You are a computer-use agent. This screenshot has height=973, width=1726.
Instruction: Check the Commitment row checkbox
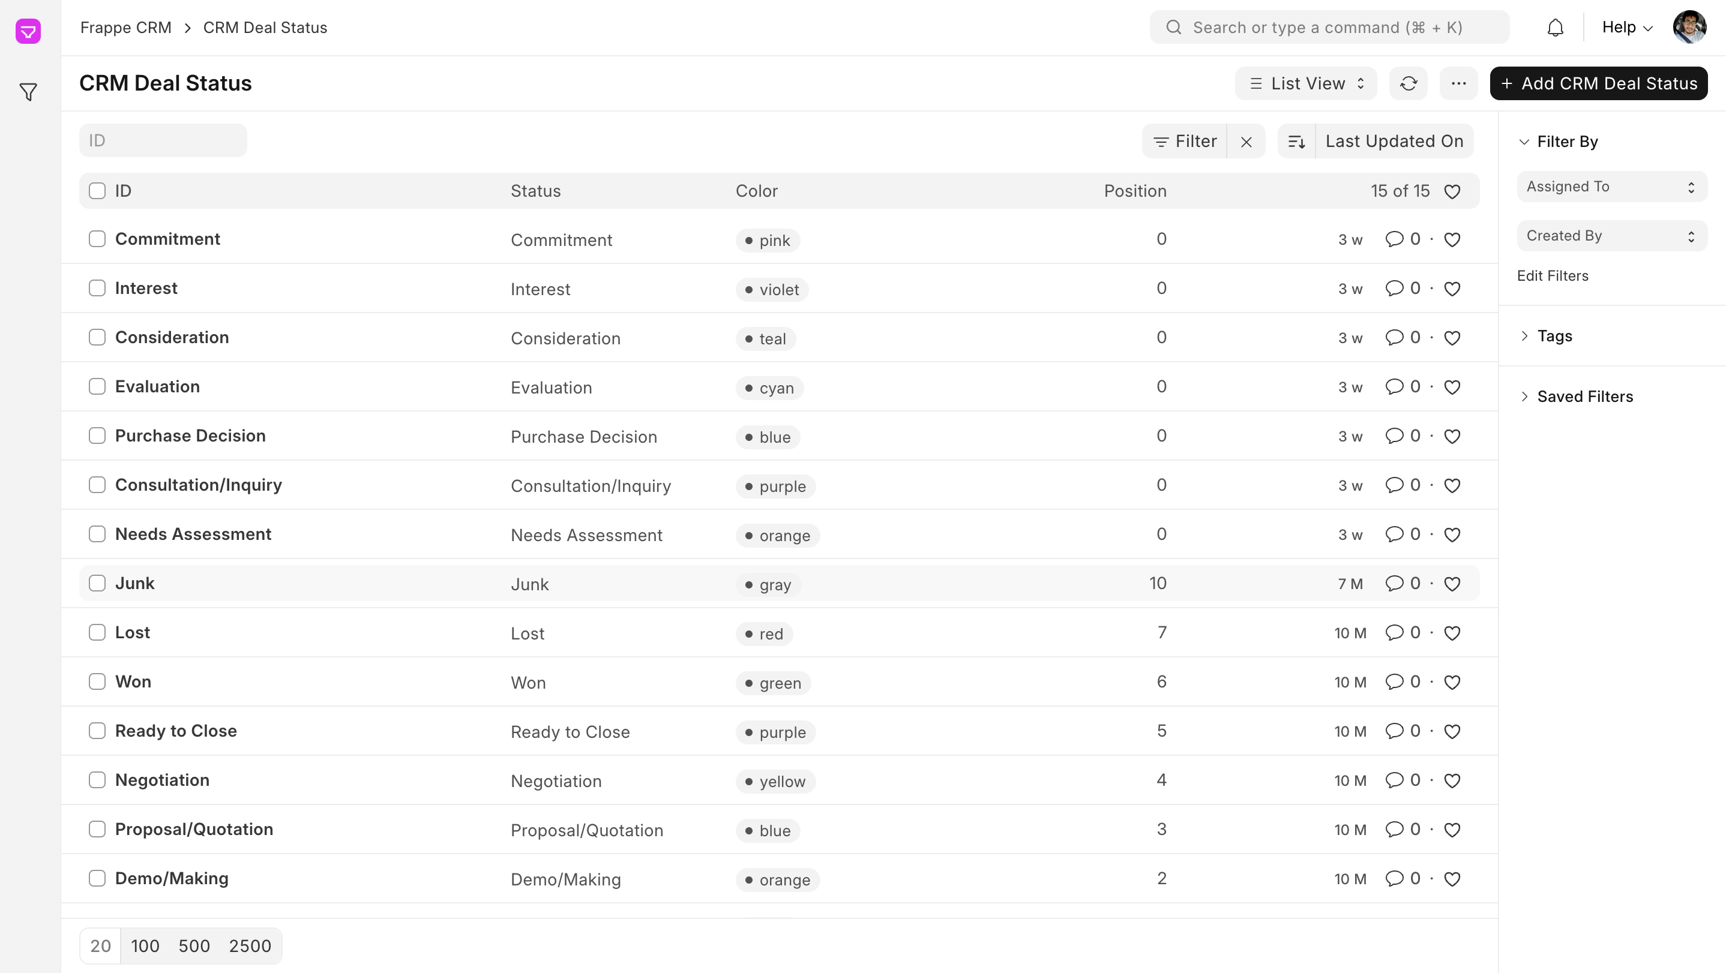[97, 239]
